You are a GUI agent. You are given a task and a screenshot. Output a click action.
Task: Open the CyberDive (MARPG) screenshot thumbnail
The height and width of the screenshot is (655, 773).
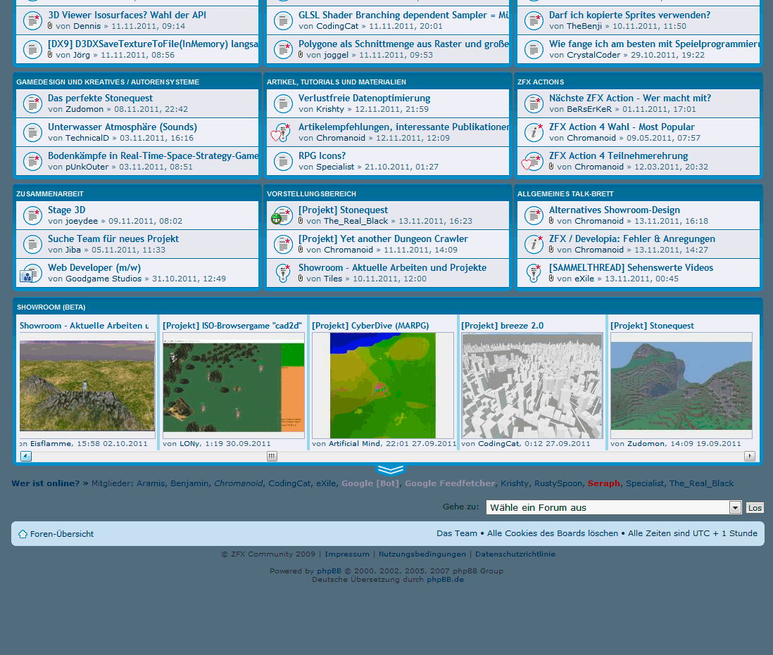tap(383, 386)
